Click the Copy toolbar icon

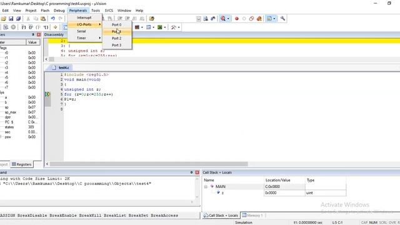point(36,19)
